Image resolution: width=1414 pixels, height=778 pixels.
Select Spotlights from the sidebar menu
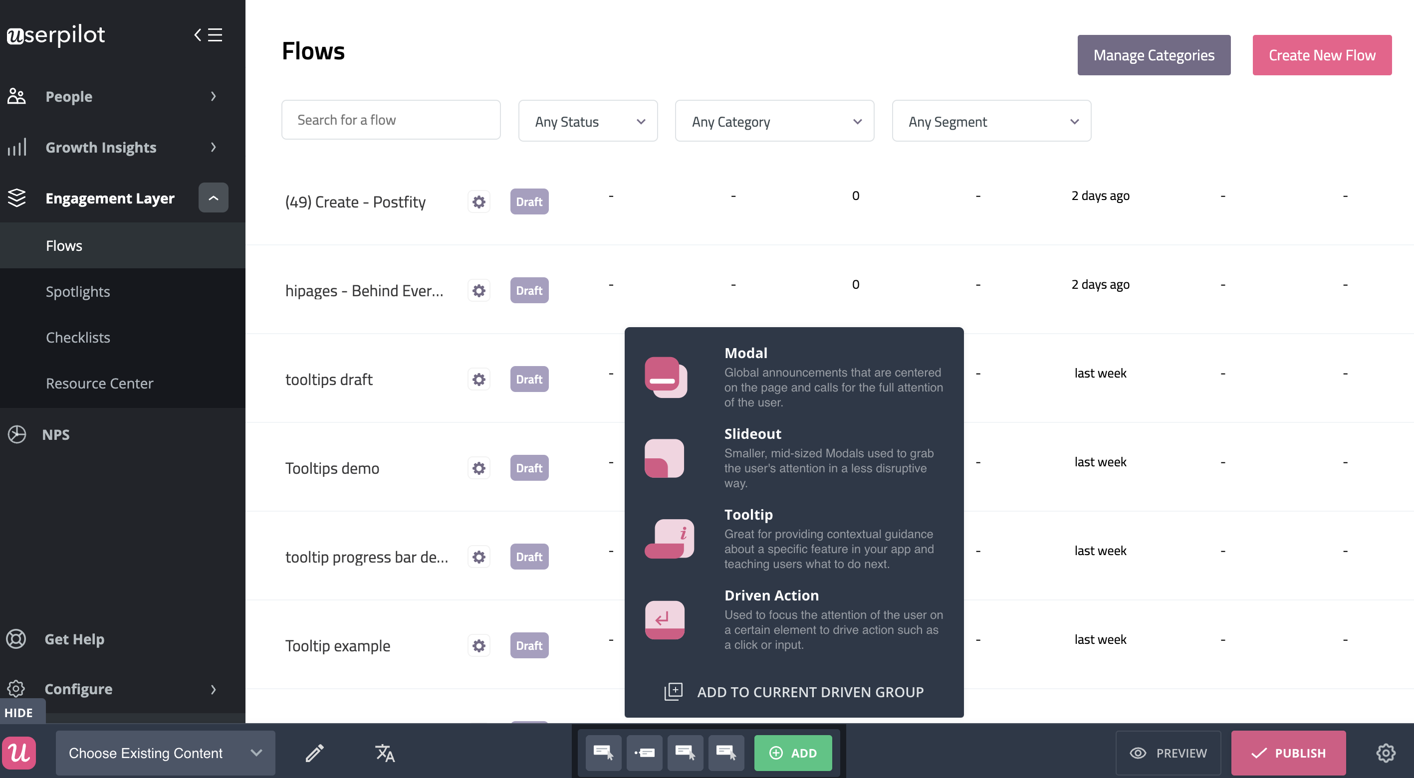[x=78, y=289]
